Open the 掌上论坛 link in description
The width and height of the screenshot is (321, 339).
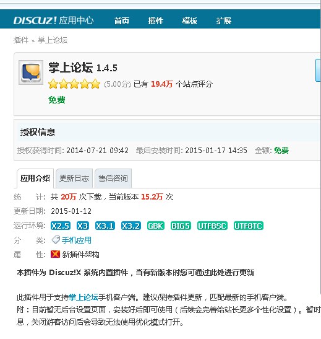point(83,297)
